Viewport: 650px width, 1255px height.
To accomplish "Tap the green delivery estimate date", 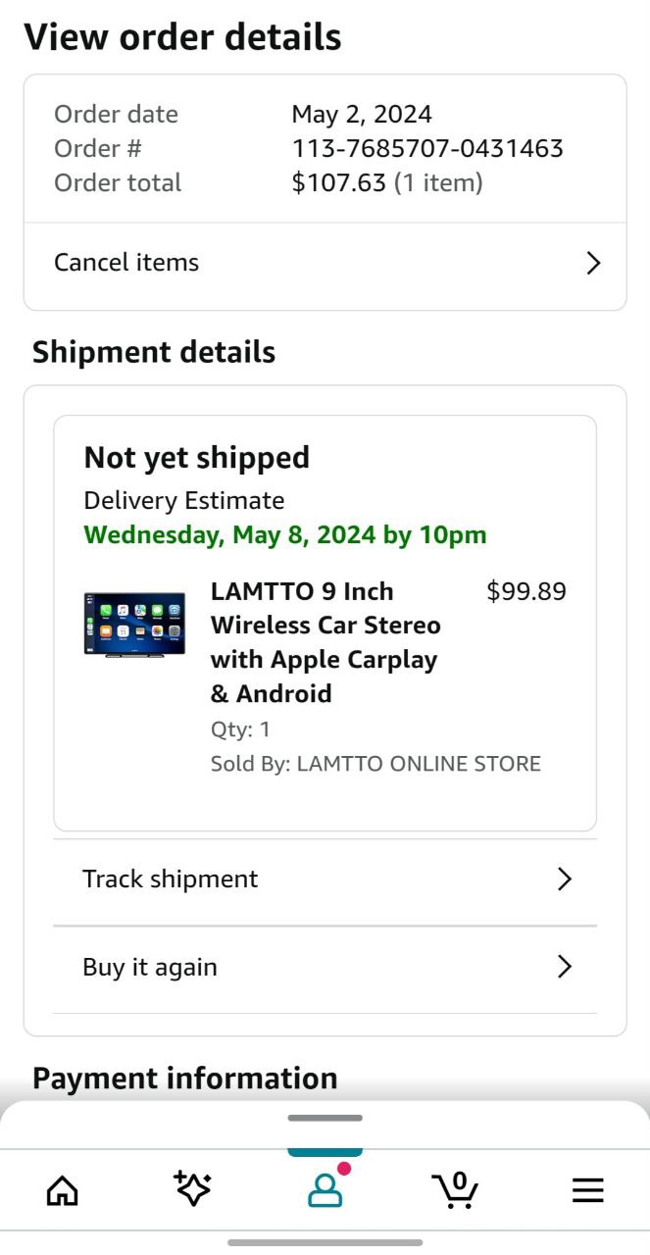I will (285, 535).
